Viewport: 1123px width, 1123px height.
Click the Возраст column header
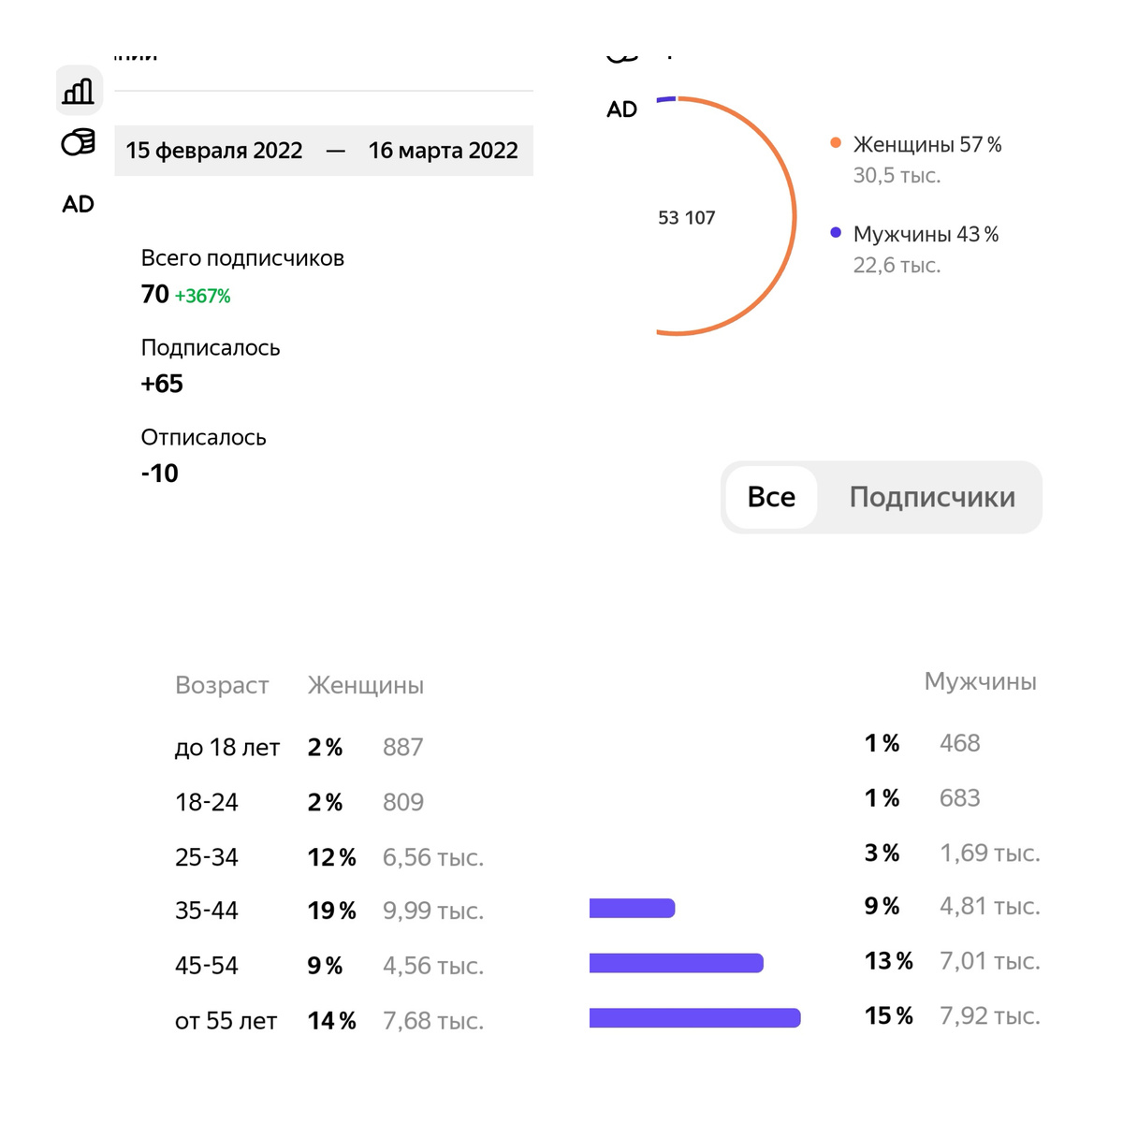click(222, 685)
